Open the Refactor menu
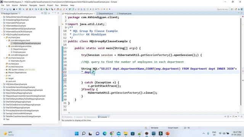The width and height of the screenshot is (244, 137). pyautogui.click(x=24, y=5)
